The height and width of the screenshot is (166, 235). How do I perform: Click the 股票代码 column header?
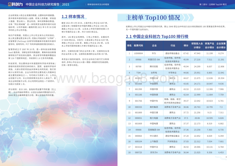coord(138,45)
